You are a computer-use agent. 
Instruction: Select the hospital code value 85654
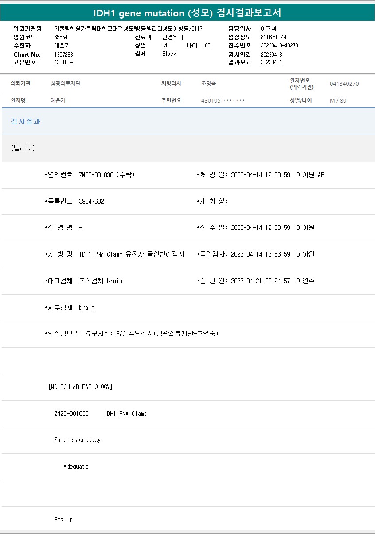(x=61, y=37)
